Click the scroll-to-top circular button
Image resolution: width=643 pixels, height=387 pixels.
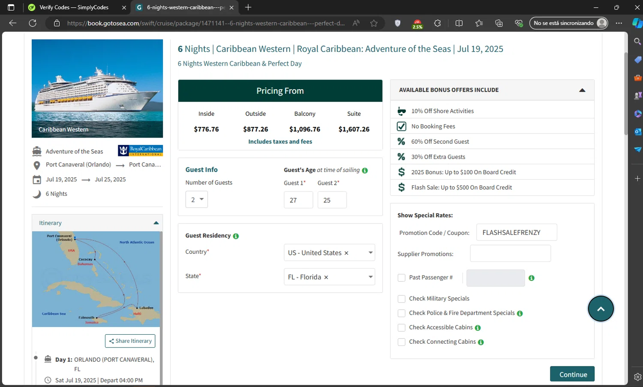coord(601,309)
